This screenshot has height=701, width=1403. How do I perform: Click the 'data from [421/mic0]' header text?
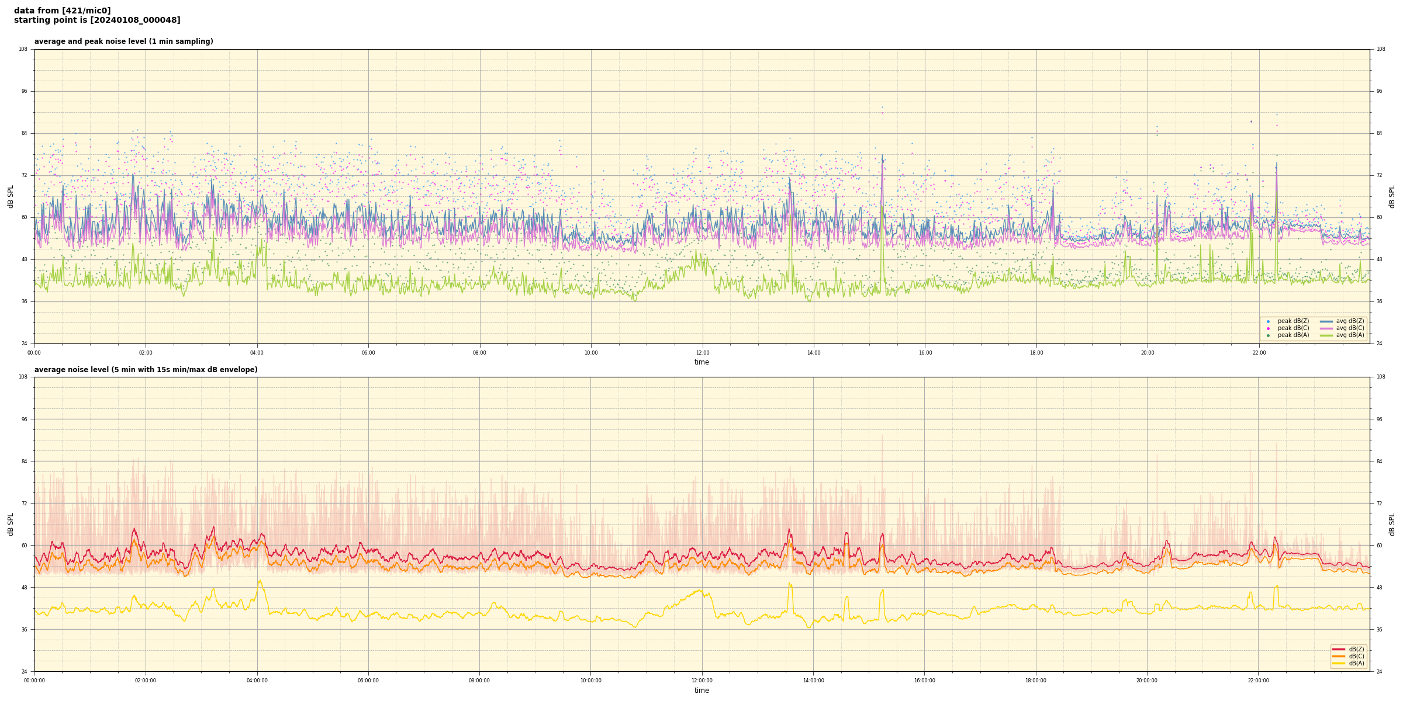click(62, 11)
